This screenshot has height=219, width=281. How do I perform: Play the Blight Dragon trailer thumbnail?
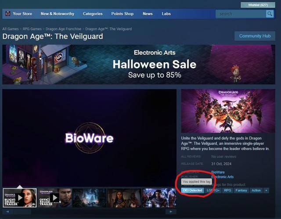20,197
